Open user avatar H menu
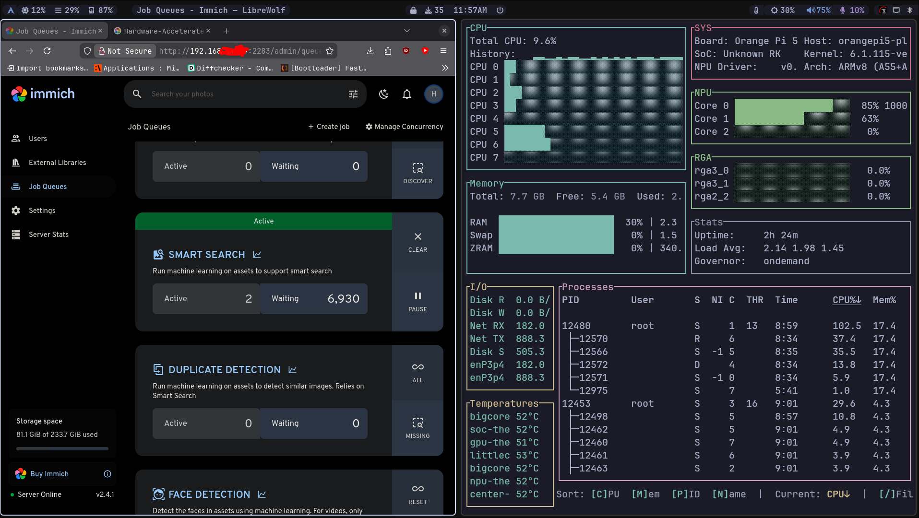The image size is (919, 518). [434, 94]
